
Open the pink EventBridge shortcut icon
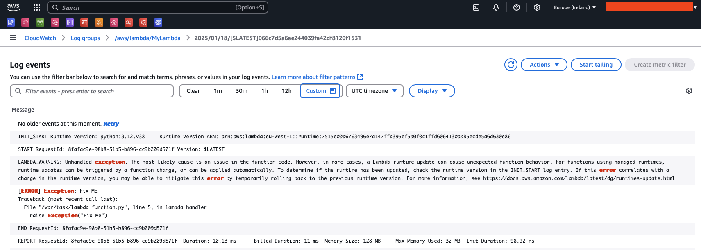(114, 23)
